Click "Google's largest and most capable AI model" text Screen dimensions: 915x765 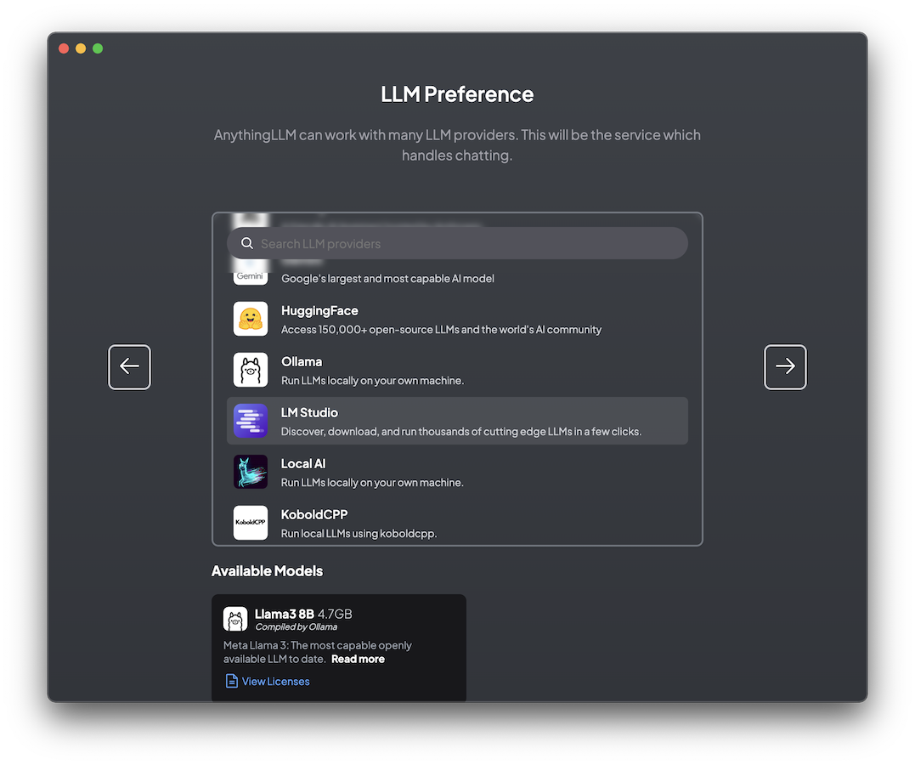pos(387,279)
